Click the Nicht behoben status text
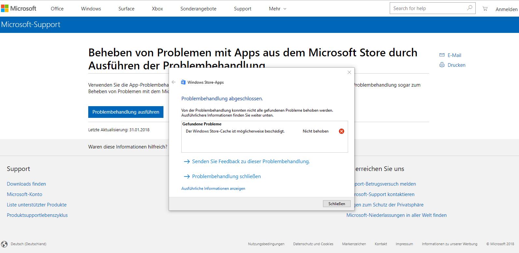This screenshot has height=253, width=519. click(x=316, y=131)
